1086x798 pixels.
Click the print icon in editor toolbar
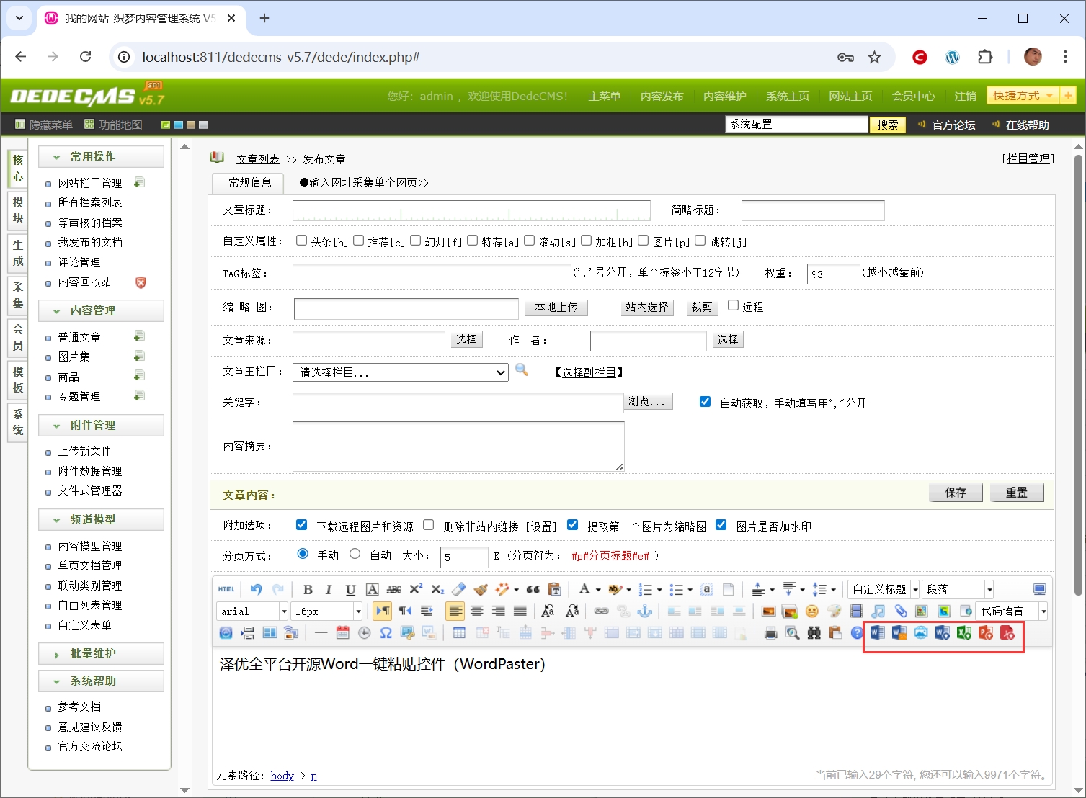770,633
